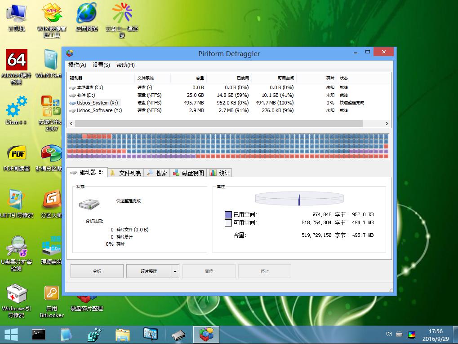Click the Windows Start button
Viewport: 458px width, 344px height.
click(x=11, y=334)
